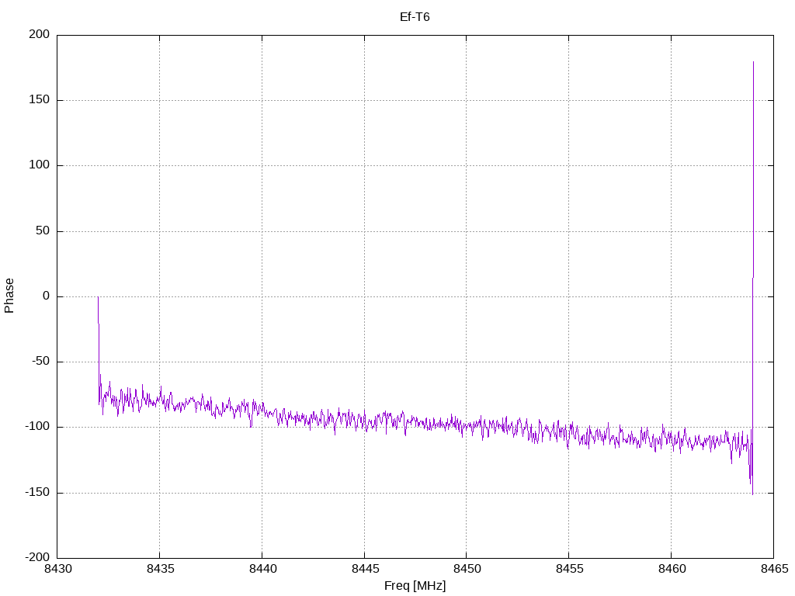Screen dimensions: 795x596
Task: Click the Phase y-axis label
Action: 9,296
